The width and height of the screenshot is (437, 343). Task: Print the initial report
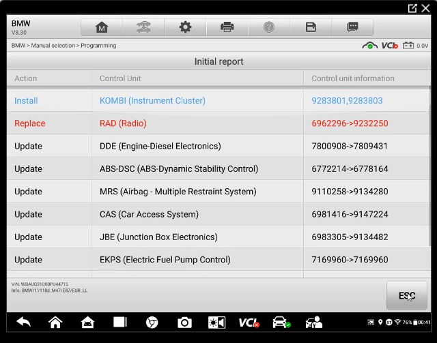point(227,27)
